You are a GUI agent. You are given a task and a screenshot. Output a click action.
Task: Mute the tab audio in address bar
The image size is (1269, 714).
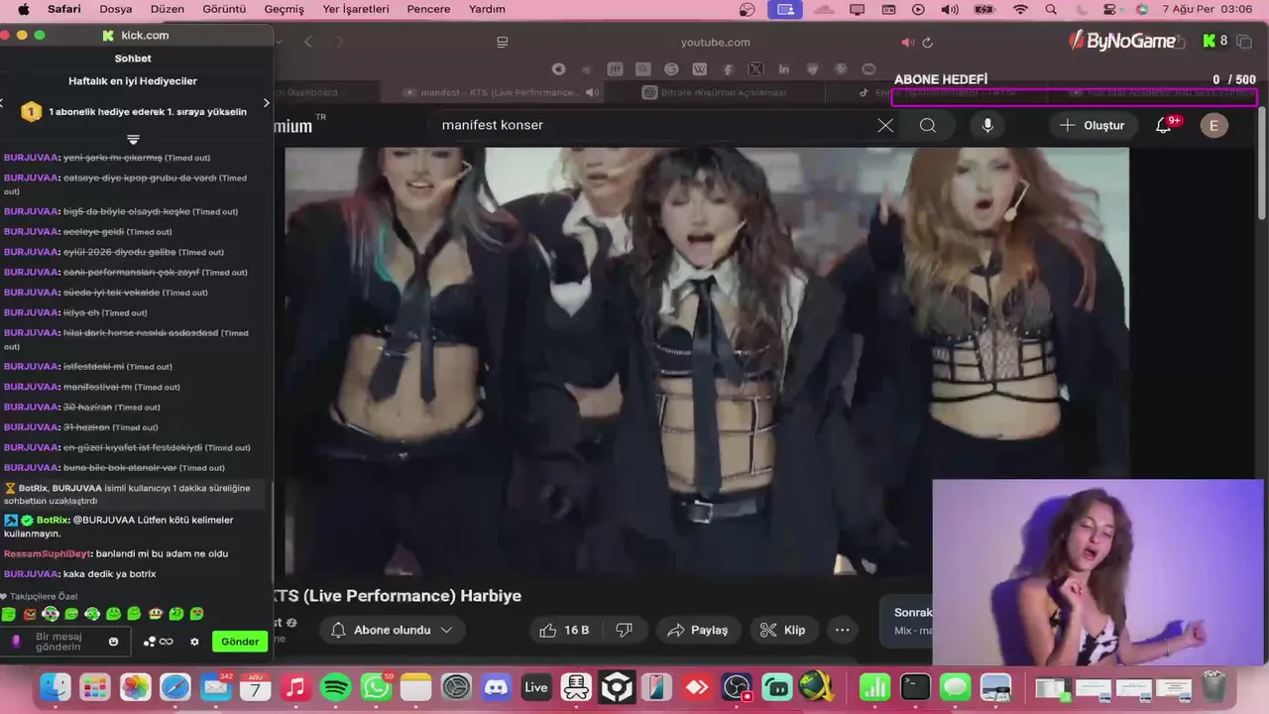pyautogui.click(x=907, y=43)
